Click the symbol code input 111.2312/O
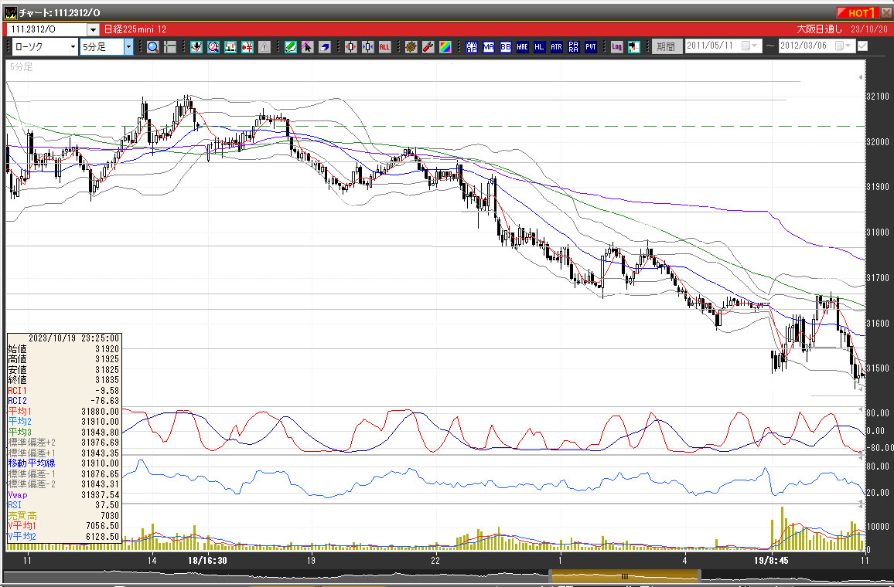This screenshot has width=894, height=587. 48,29
